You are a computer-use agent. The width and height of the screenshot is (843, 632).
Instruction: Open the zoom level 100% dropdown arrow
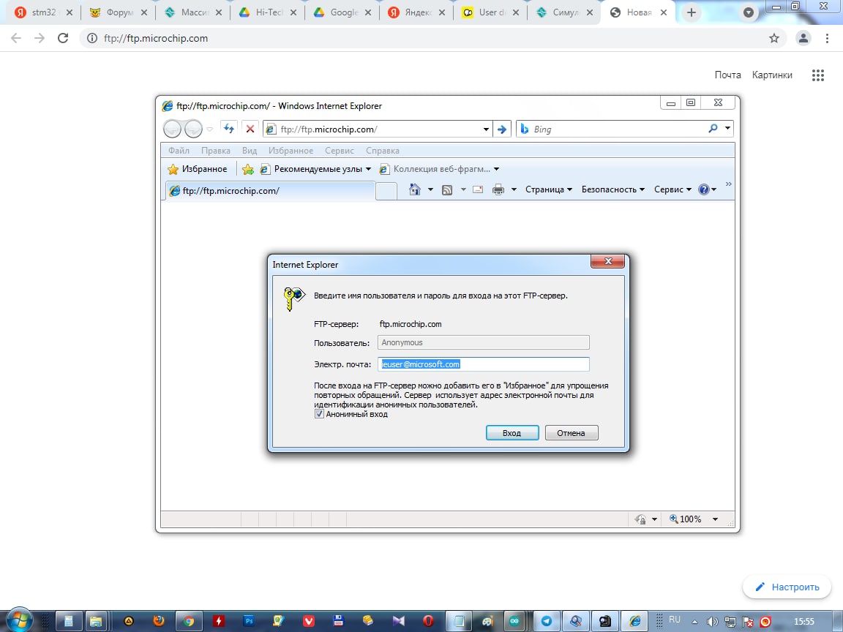coord(715,519)
